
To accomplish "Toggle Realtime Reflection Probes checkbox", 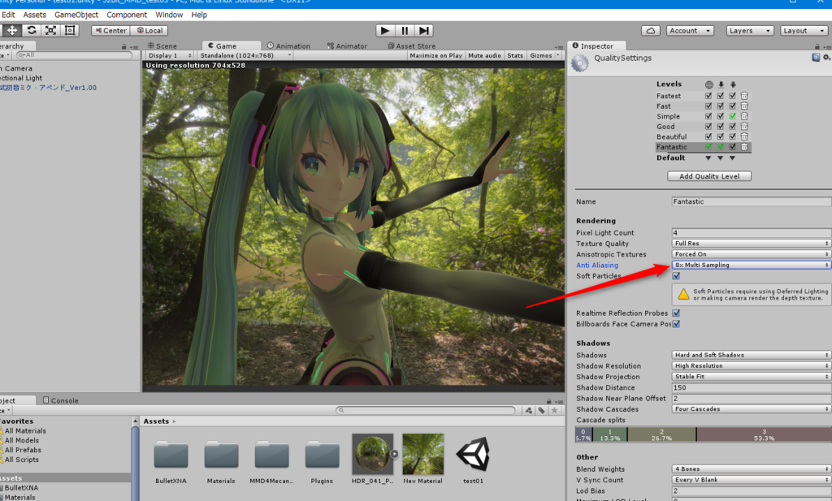I will [676, 313].
